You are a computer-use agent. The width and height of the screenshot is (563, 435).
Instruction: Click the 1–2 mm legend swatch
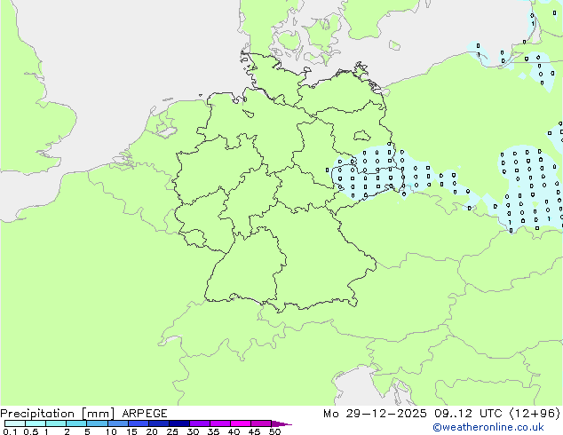[x=56, y=423]
